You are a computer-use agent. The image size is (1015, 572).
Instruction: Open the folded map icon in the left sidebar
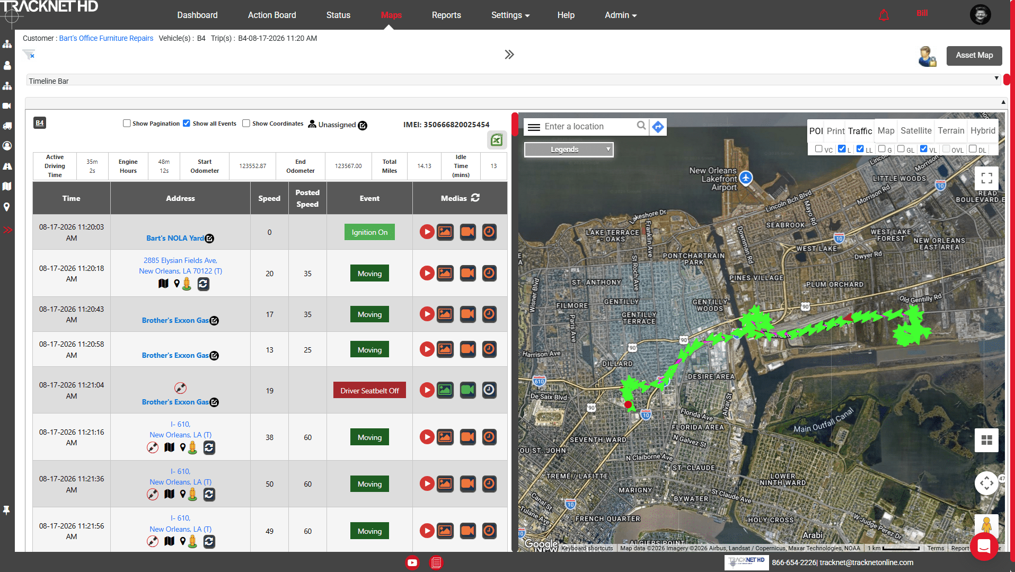pyautogui.click(x=7, y=187)
